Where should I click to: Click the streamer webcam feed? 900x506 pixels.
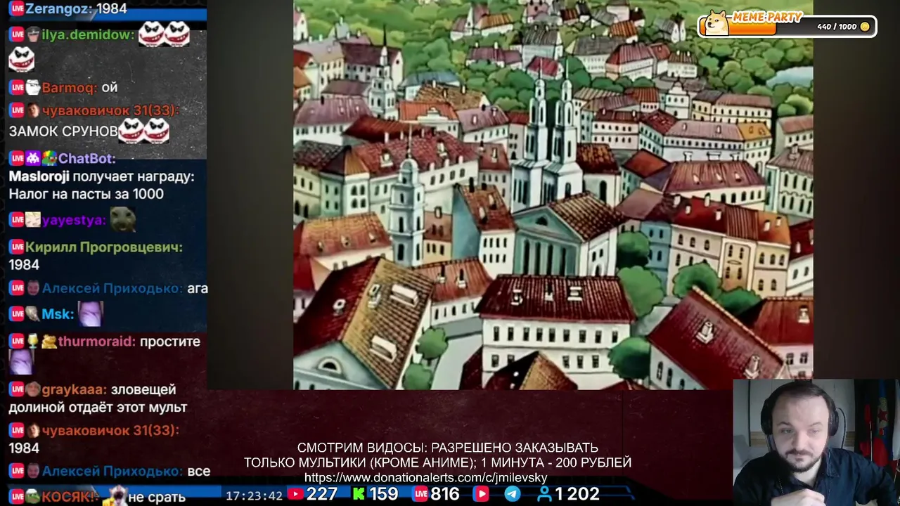pyautogui.click(x=816, y=443)
